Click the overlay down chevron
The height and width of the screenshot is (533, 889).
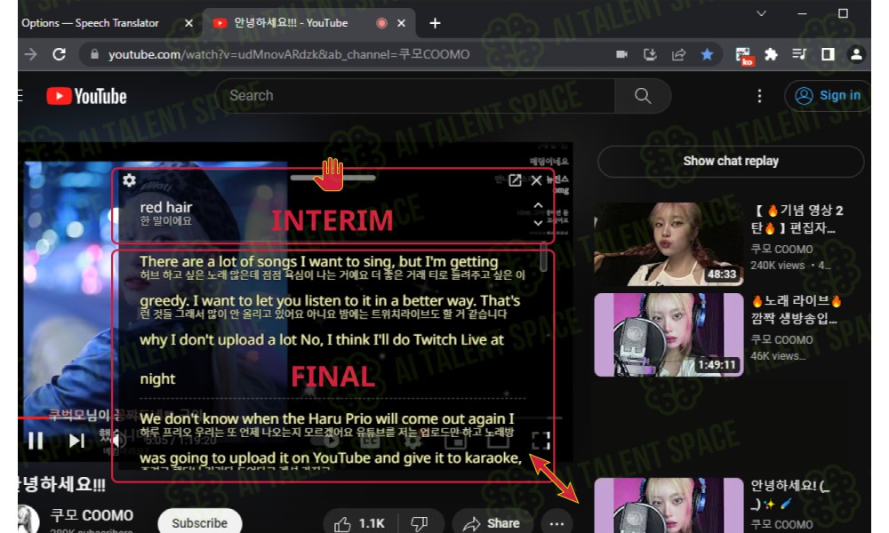[538, 223]
